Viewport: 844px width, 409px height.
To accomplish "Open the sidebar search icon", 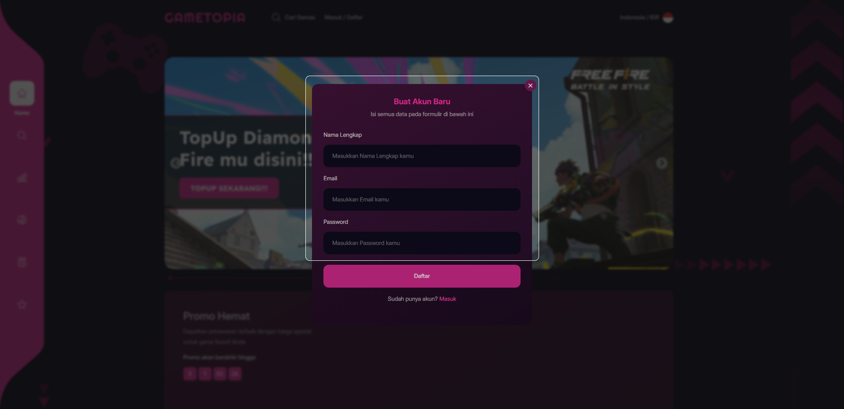I will [22, 135].
